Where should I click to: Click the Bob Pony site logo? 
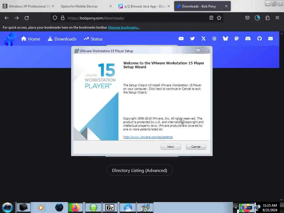tap(10, 39)
